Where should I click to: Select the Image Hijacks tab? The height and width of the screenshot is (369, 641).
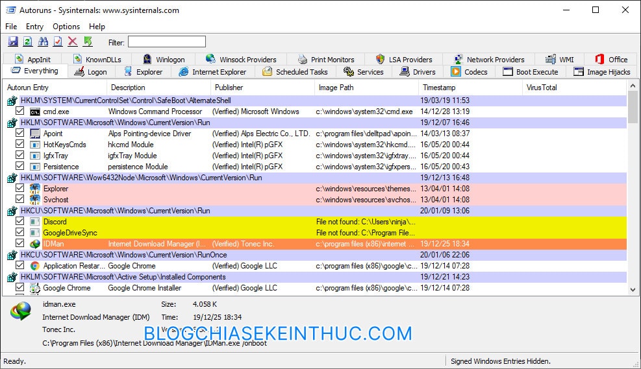(x=602, y=72)
